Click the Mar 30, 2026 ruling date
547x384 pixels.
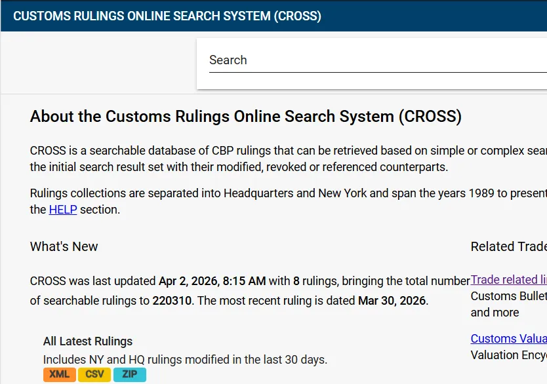(x=392, y=301)
